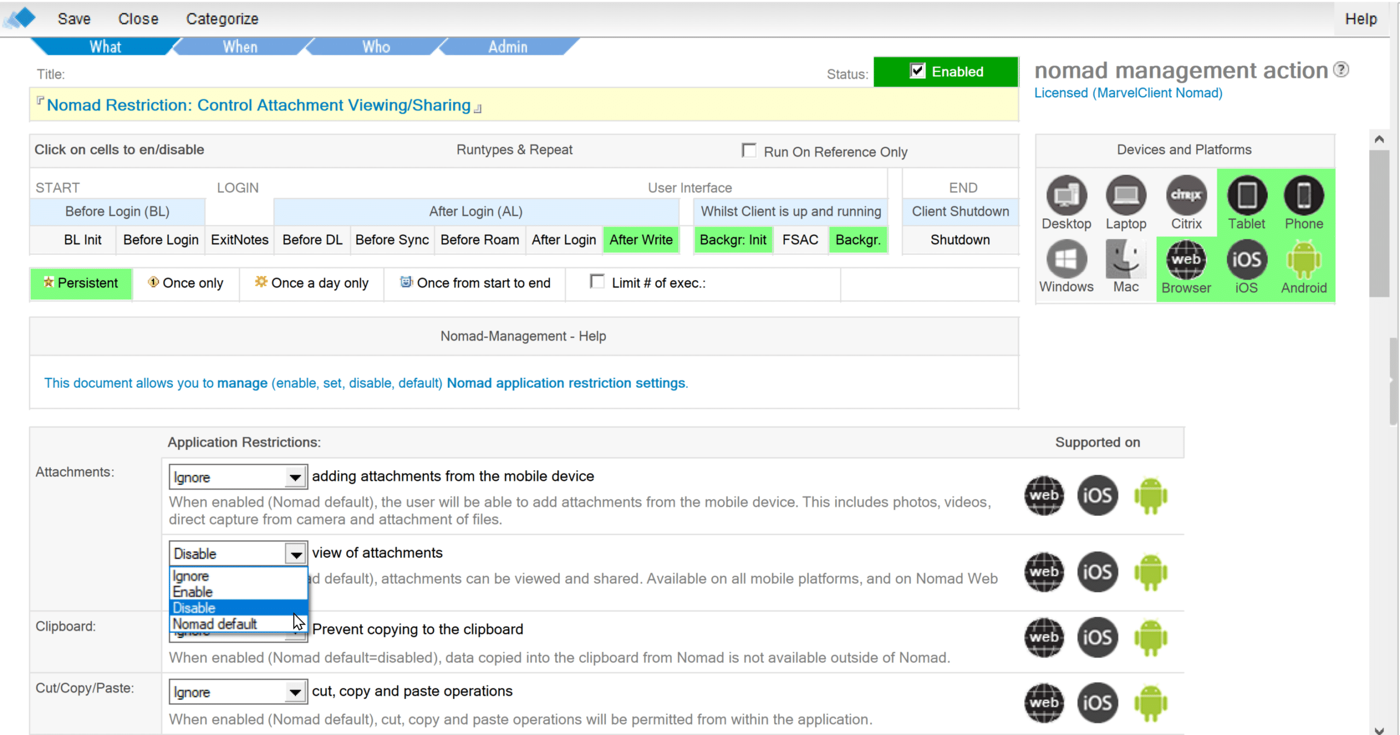Enable the After Login runtype cell

(563, 240)
